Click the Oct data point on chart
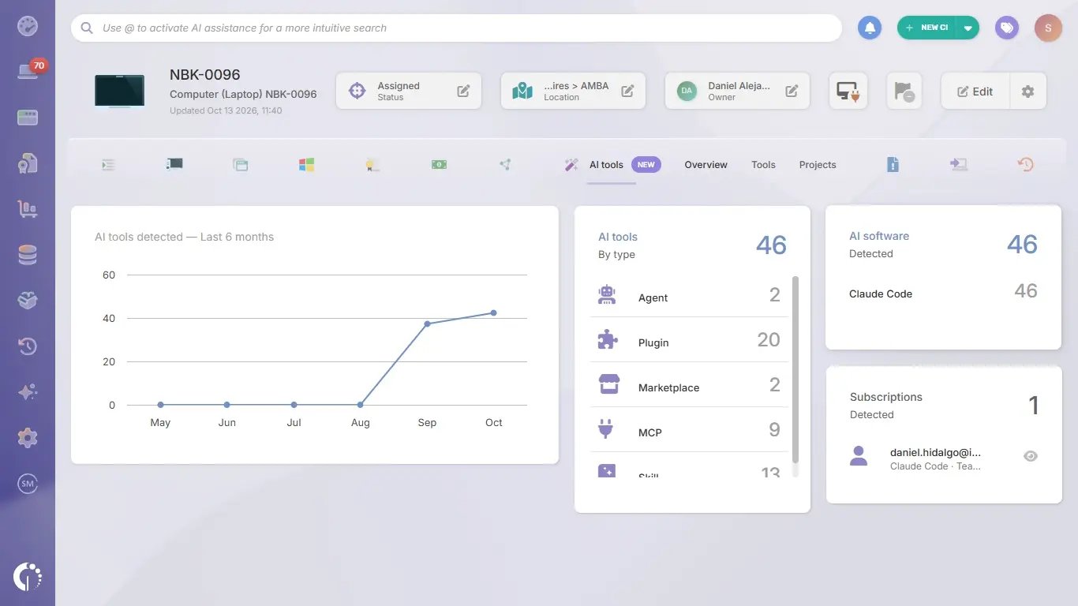The image size is (1078, 606). (x=494, y=313)
